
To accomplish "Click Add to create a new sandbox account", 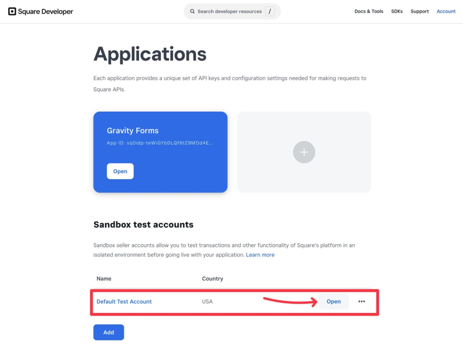I will [109, 332].
